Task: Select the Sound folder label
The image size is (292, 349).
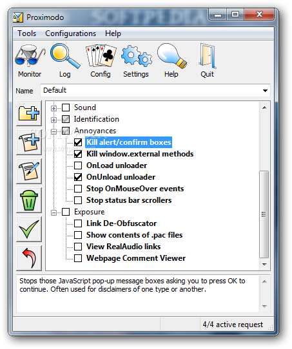Action: [x=85, y=108]
